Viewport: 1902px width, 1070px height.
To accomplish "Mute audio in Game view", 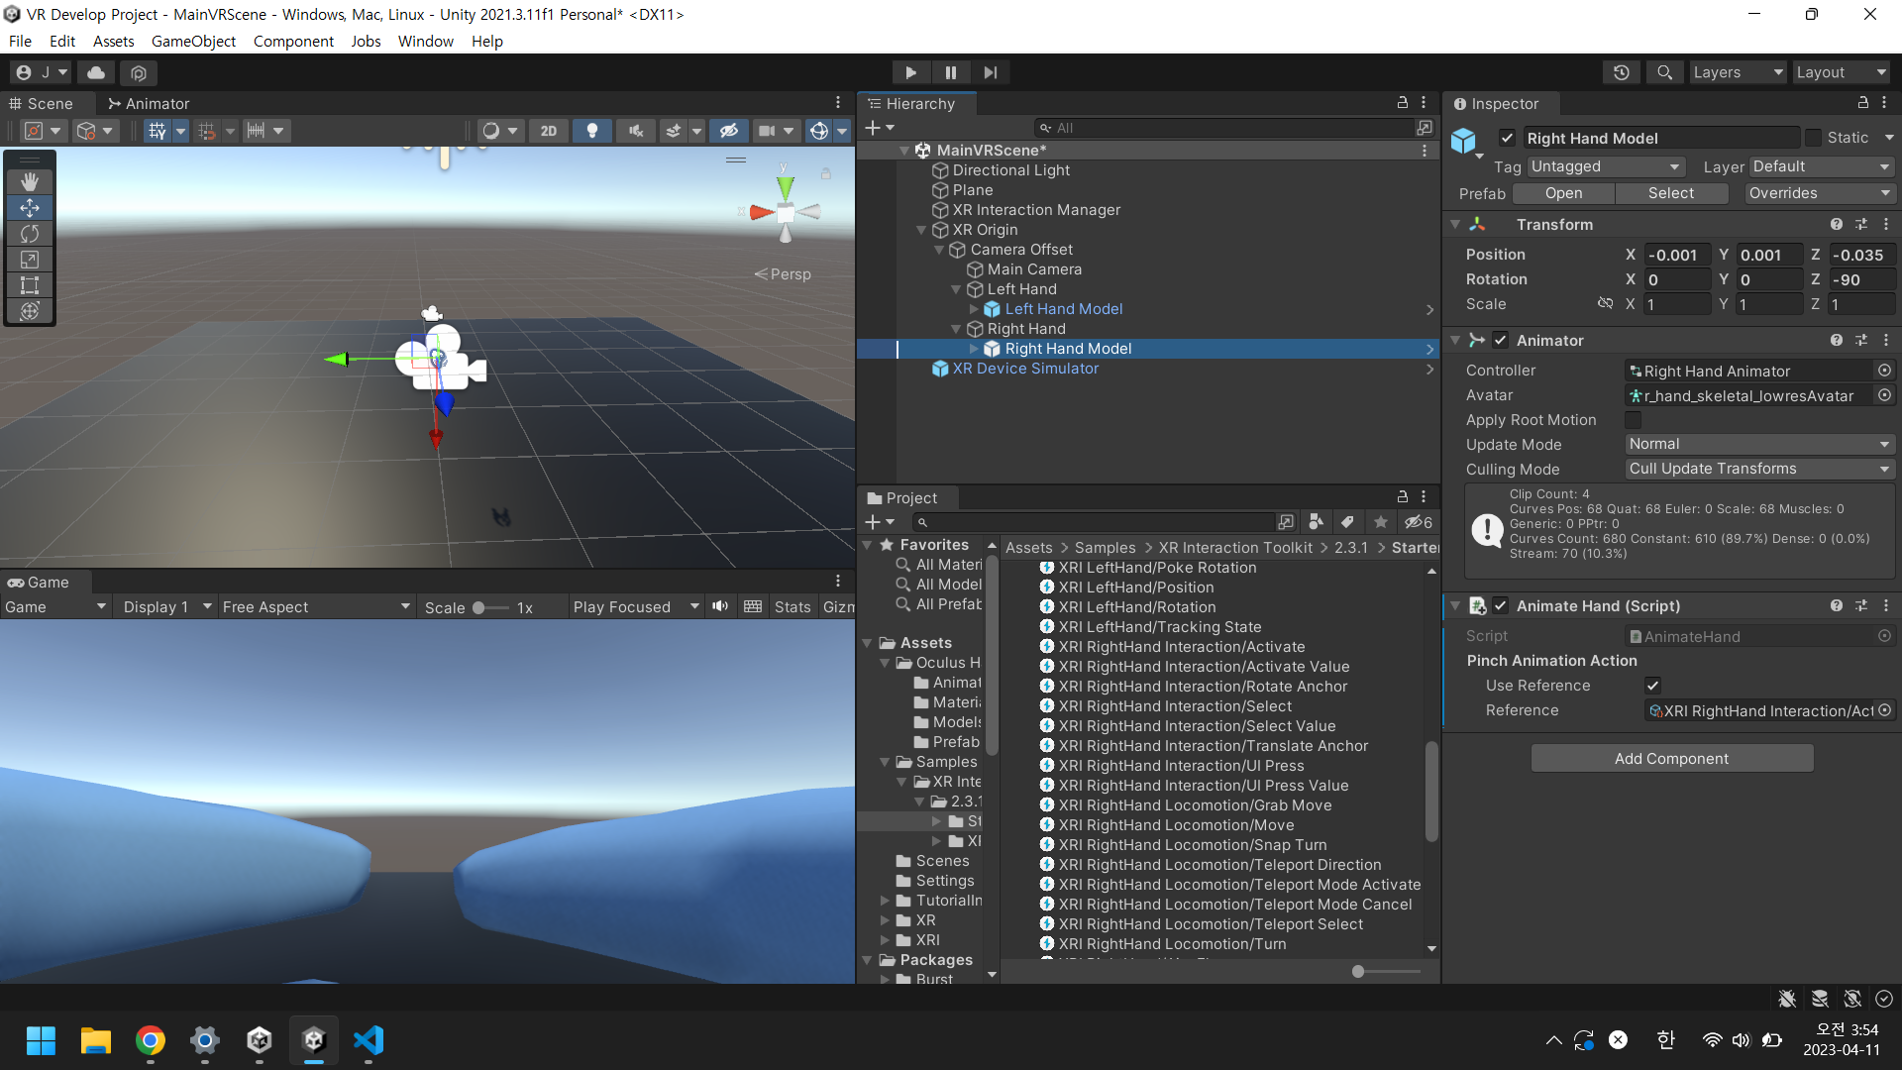I will point(720,606).
